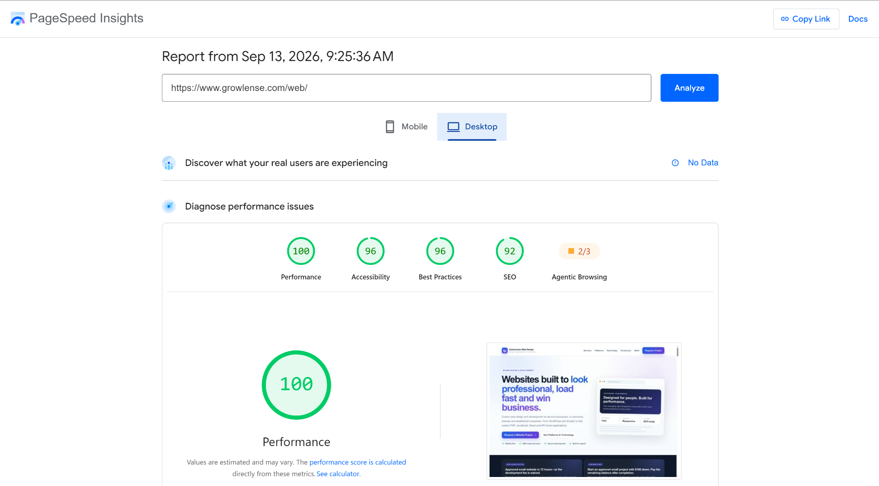Click the No Data link
This screenshot has height=486, width=879.
(x=703, y=163)
